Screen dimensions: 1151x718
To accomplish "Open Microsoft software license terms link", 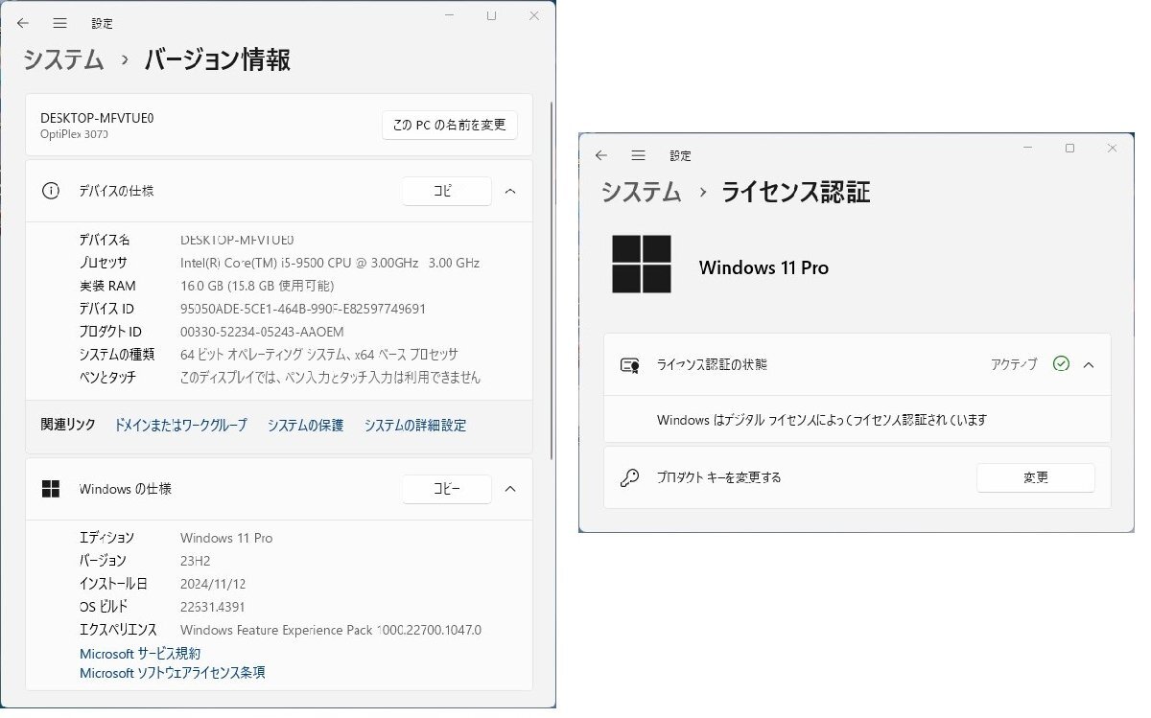I will [x=173, y=673].
